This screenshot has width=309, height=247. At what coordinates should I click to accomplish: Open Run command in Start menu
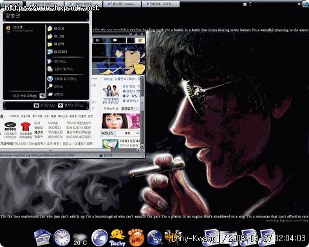pos(57,94)
